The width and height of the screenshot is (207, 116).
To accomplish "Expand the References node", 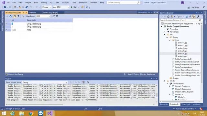I will (x=164, y=32).
